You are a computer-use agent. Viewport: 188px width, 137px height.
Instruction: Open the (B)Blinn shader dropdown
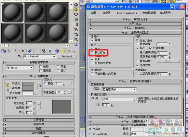click(31, 68)
